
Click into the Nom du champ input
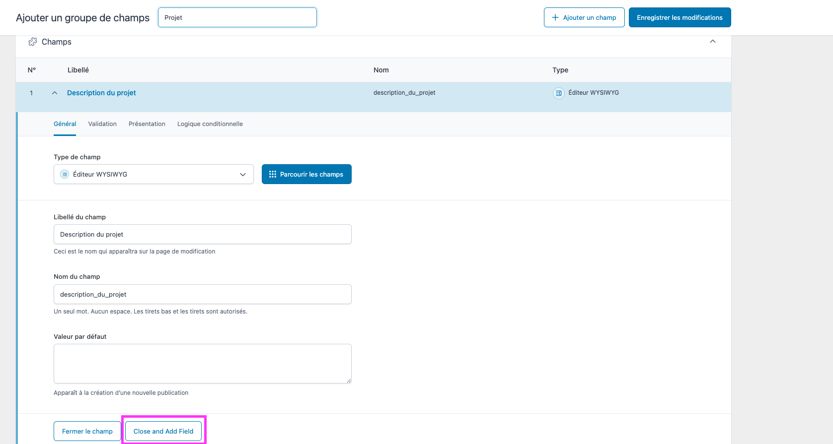tap(203, 295)
